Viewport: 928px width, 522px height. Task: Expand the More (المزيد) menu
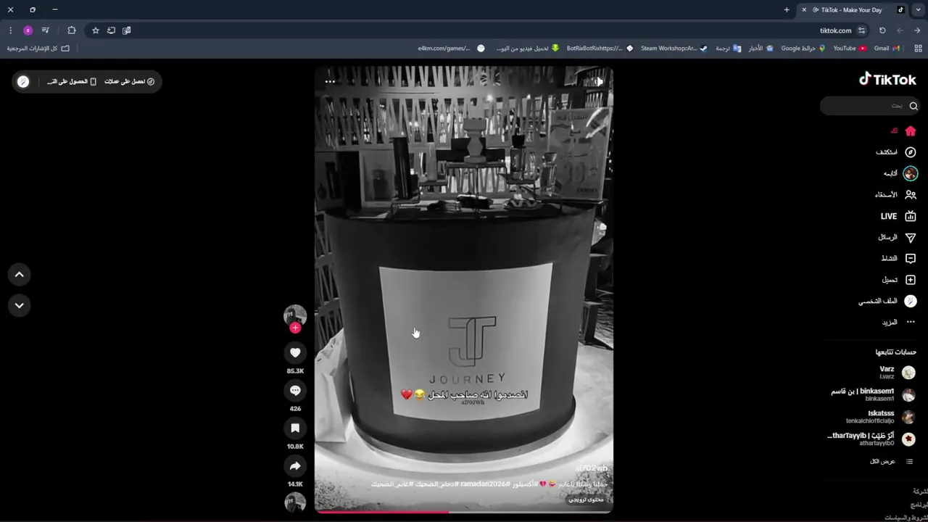pyautogui.click(x=899, y=322)
